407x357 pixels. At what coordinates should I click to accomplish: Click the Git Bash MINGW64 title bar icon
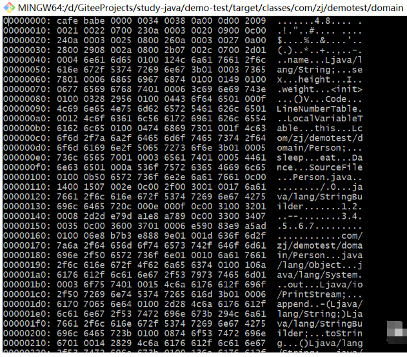pos(9,8)
